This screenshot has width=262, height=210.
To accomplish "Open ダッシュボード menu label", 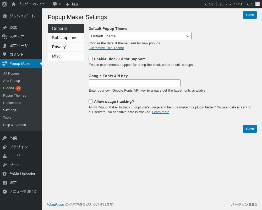I will 22,16.
